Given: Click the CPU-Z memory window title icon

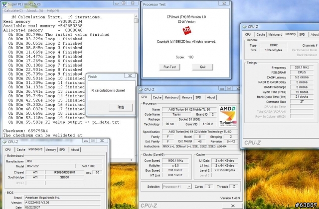Looking at the screenshot, I should (245, 27).
